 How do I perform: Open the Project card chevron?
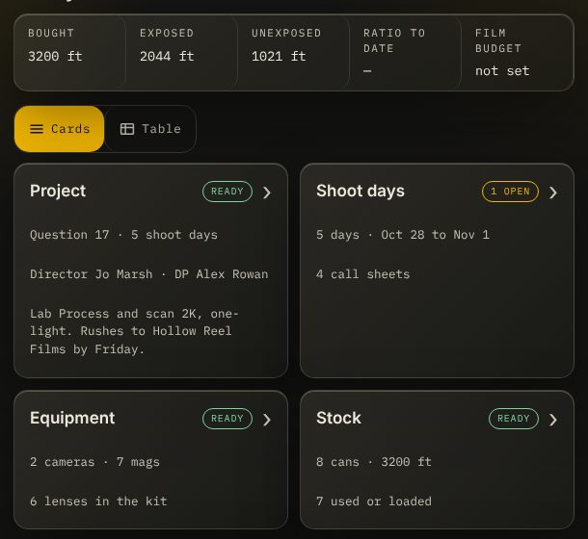pos(267,192)
